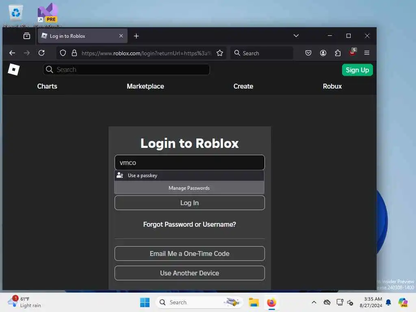The image size is (416, 312).
Task: Click the Roblox search magnifier icon
Action: [x=49, y=69]
